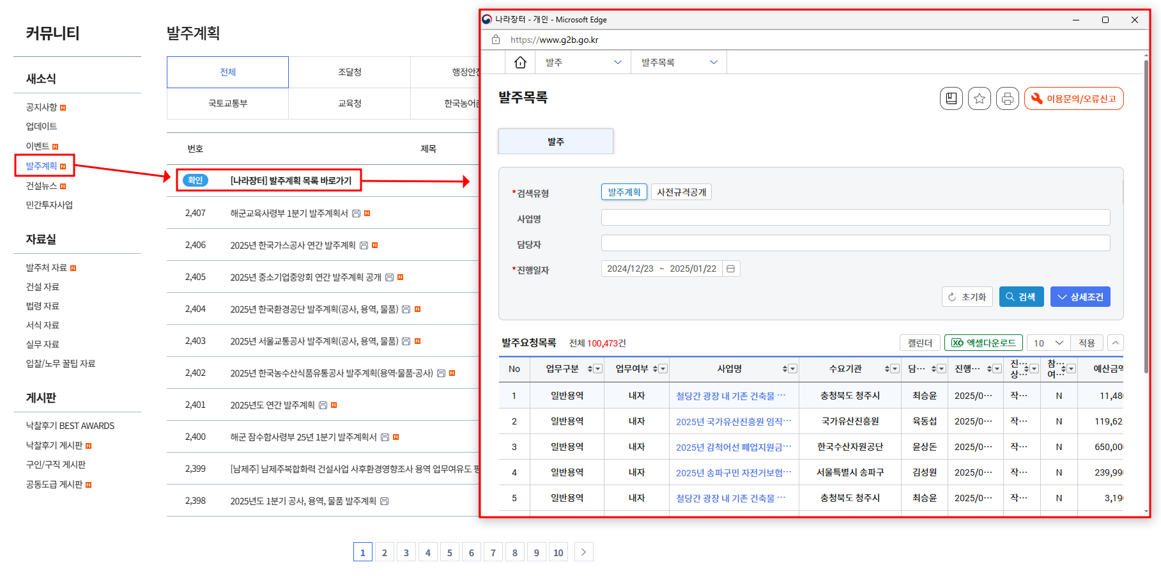Screen dimensions: 1161x576
Task: Select the 조달청 agency tab
Action: [x=350, y=72]
